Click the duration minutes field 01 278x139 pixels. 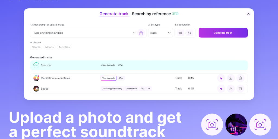pyautogui.click(x=181, y=33)
